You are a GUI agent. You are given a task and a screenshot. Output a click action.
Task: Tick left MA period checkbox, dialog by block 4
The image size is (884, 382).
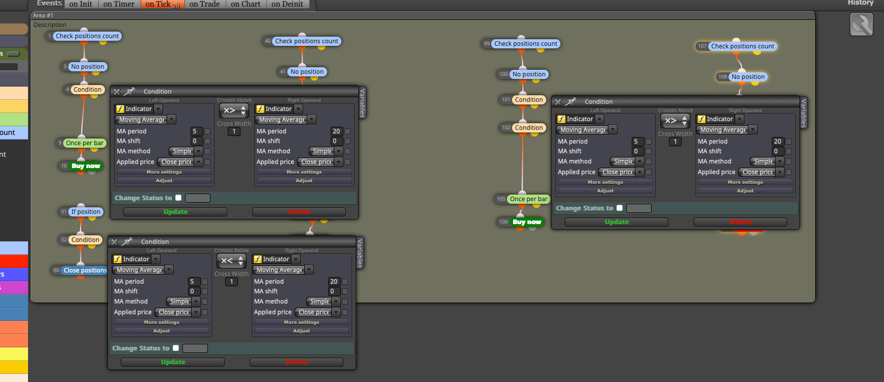click(207, 131)
